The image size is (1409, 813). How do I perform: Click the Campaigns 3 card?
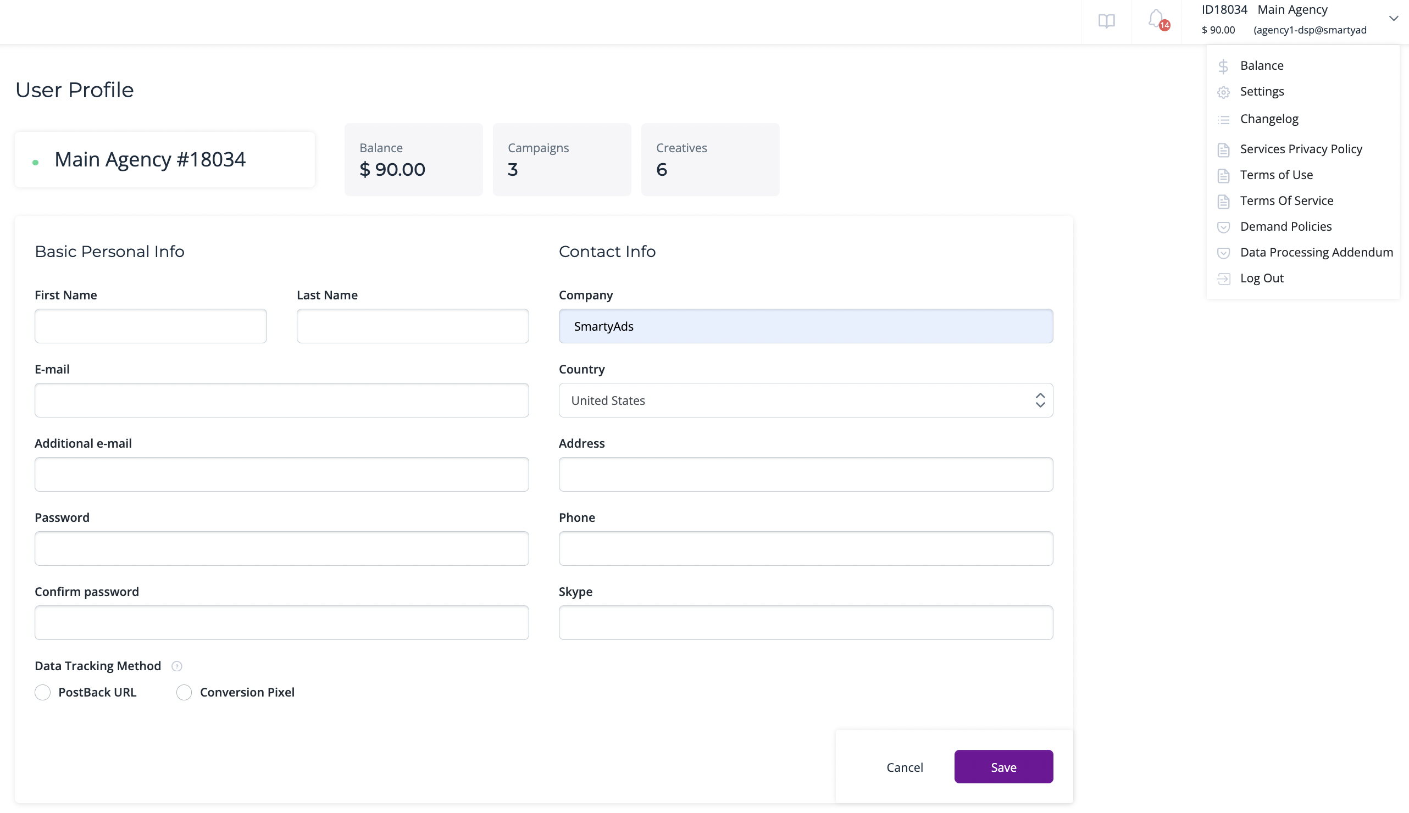pyautogui.click(x=562, y=160)
